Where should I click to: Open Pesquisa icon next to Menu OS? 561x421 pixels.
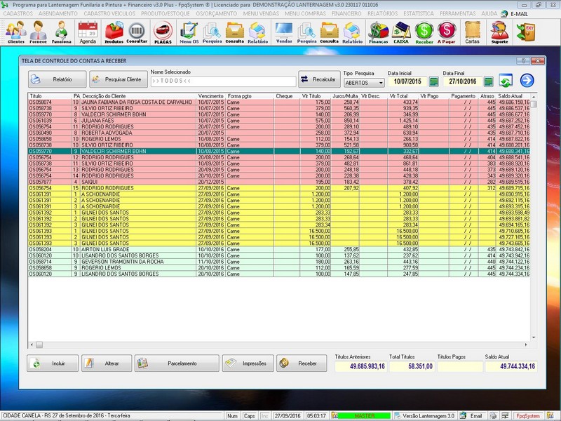(x=212, y=32)
